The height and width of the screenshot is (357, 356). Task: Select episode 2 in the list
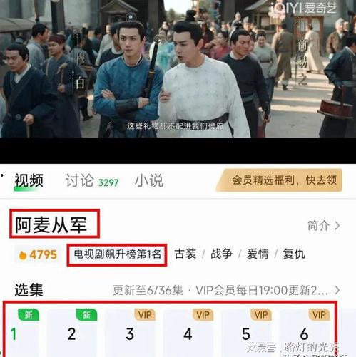(72, 333)
